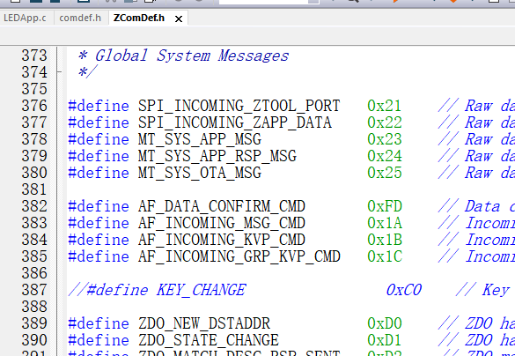Viewport: 515px width, 356px height.
Task: Click line number 386 in gutter
Action: (34, 273)
